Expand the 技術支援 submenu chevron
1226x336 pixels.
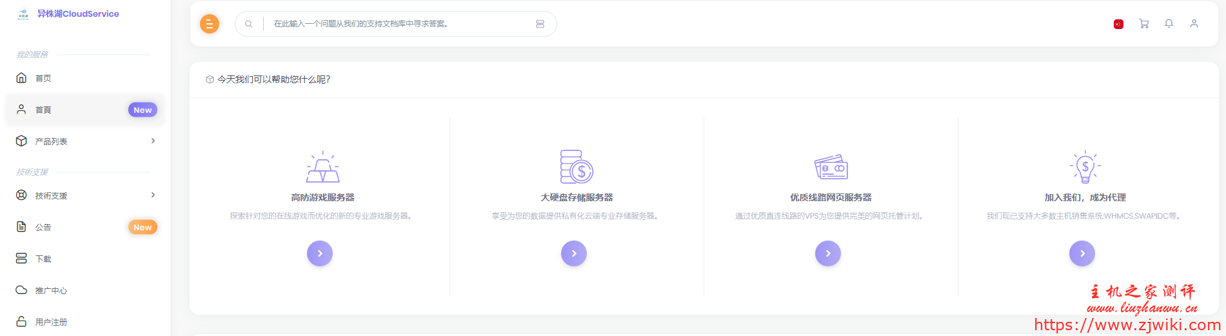tap(153, 195)
